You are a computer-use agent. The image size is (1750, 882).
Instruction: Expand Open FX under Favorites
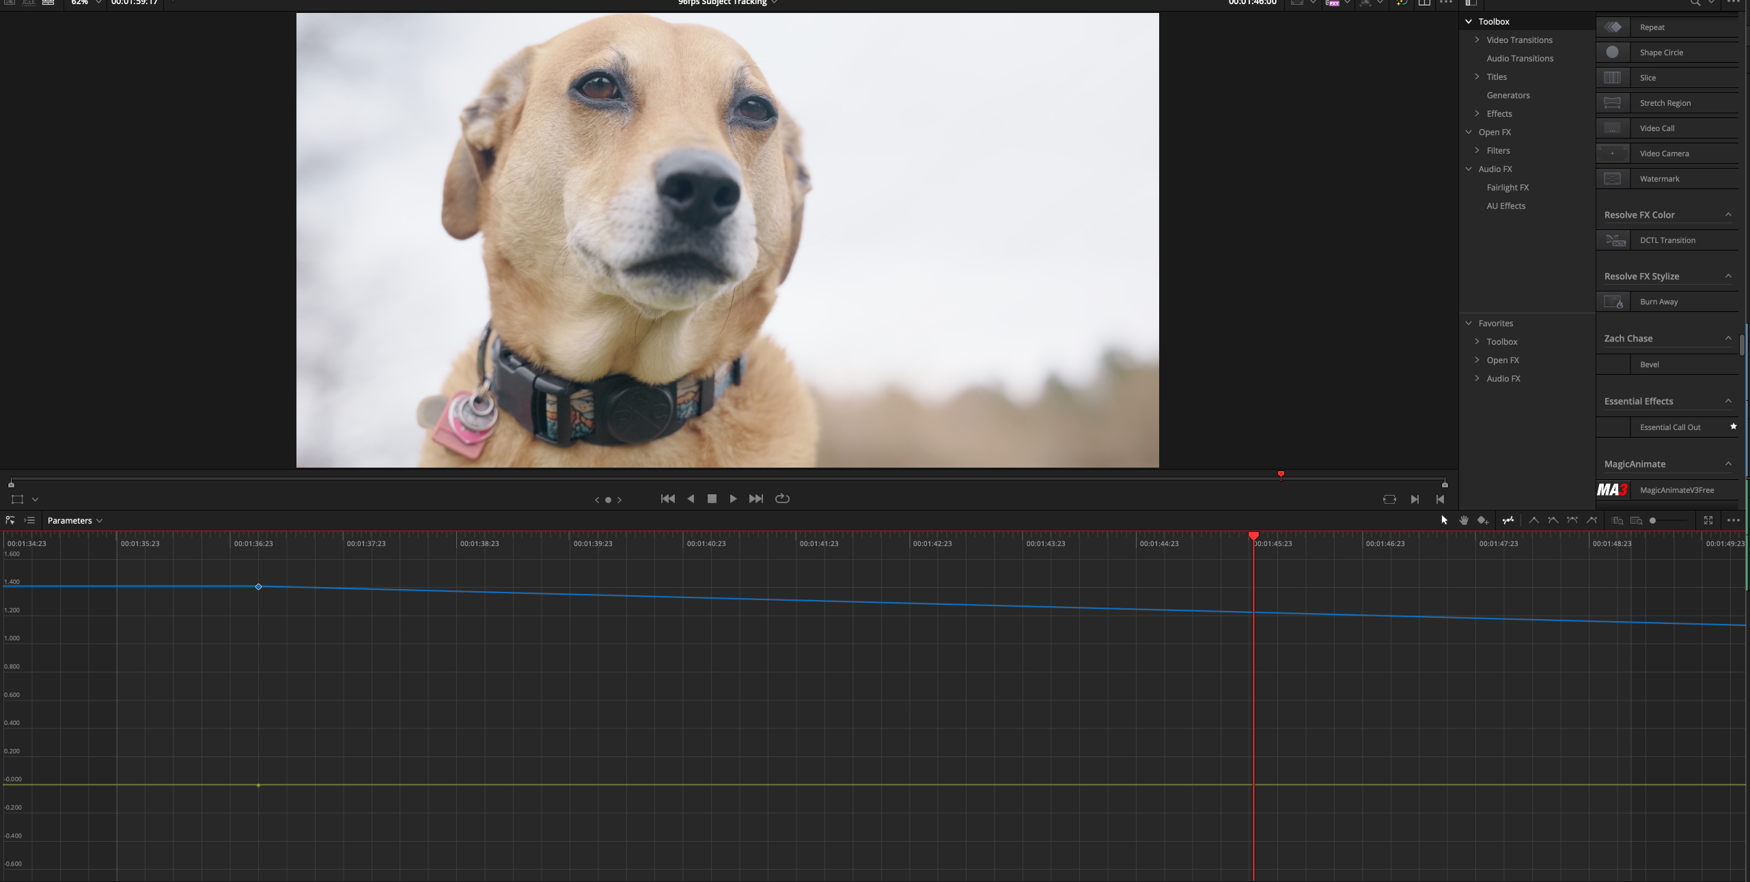[x=1477, y=360]
